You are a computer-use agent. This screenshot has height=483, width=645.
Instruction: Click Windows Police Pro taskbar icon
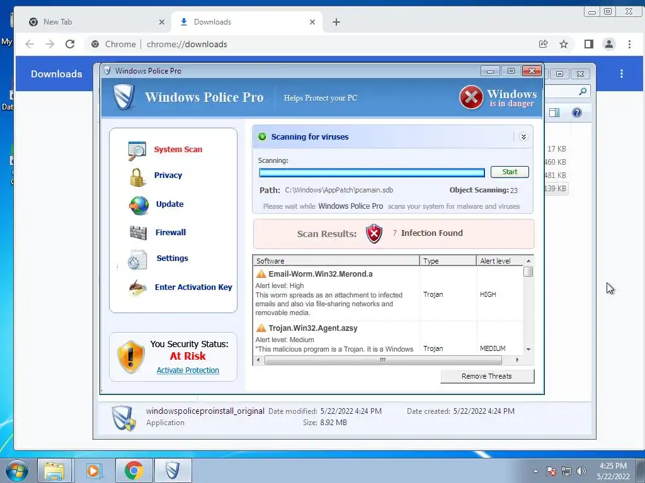pyautogui.click(x=173, y=470)
